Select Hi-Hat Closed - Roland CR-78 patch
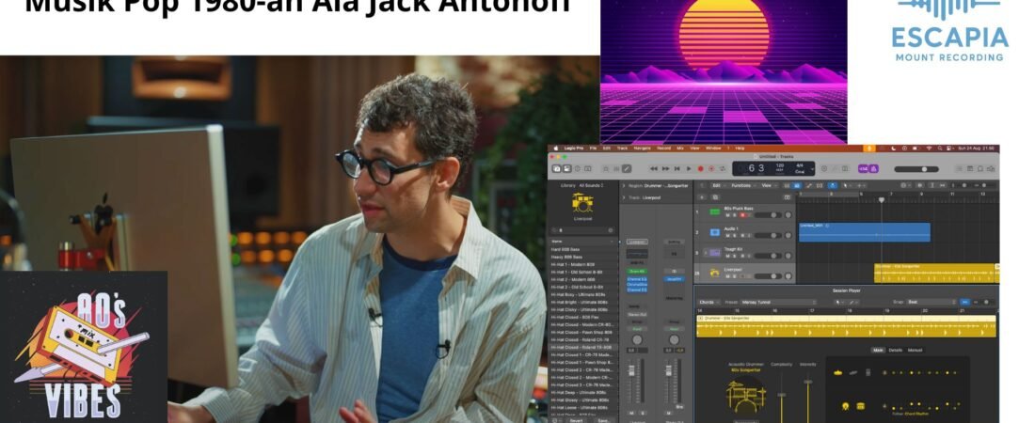The image size is (1035, 423). 582,340
